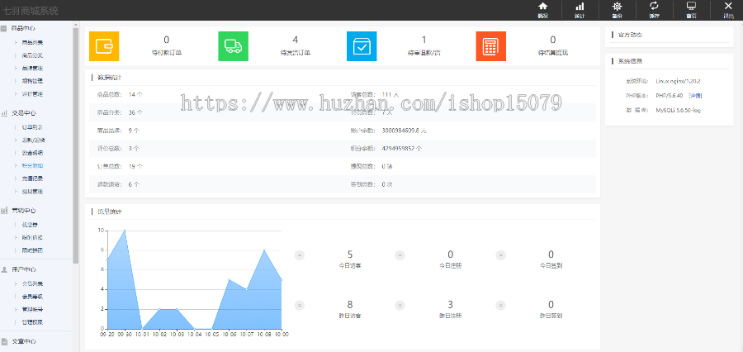
Task: Click the 营销中心 chart sidebar icon
Action: coord(4,211)
